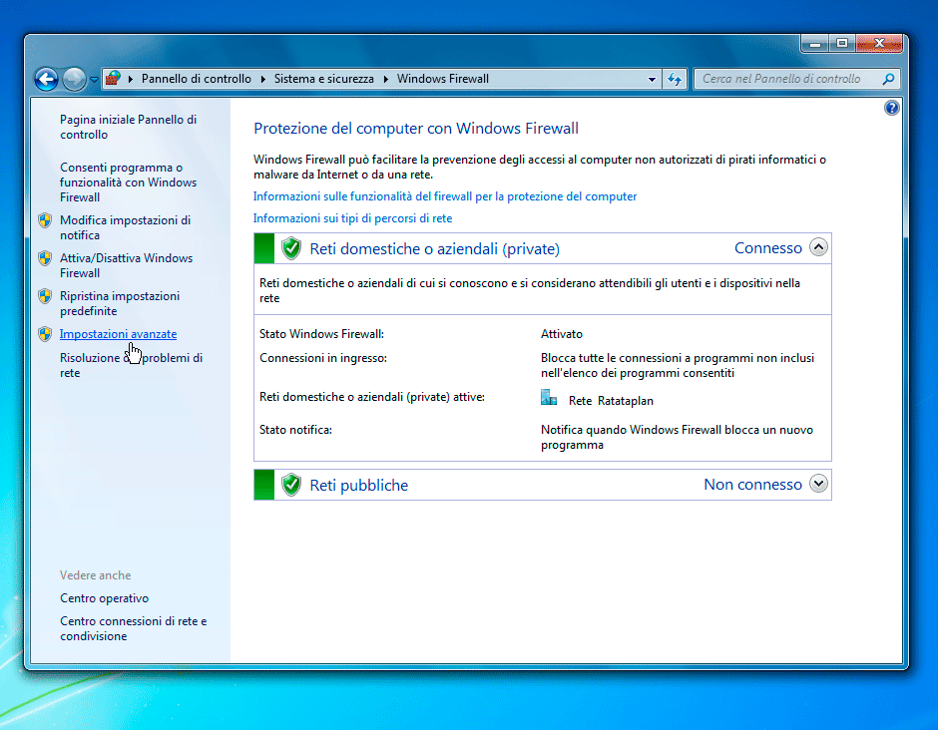Expand arrow after Pannello di controllo breadcrumb
This screenshot has height=730, width=938.
tap(263, 79)
